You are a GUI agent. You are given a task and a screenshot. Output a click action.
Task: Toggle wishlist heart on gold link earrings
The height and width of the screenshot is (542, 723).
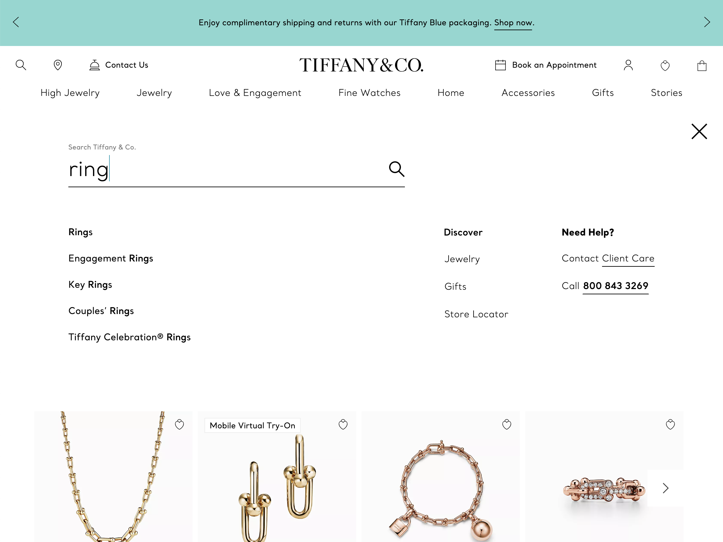343,424
